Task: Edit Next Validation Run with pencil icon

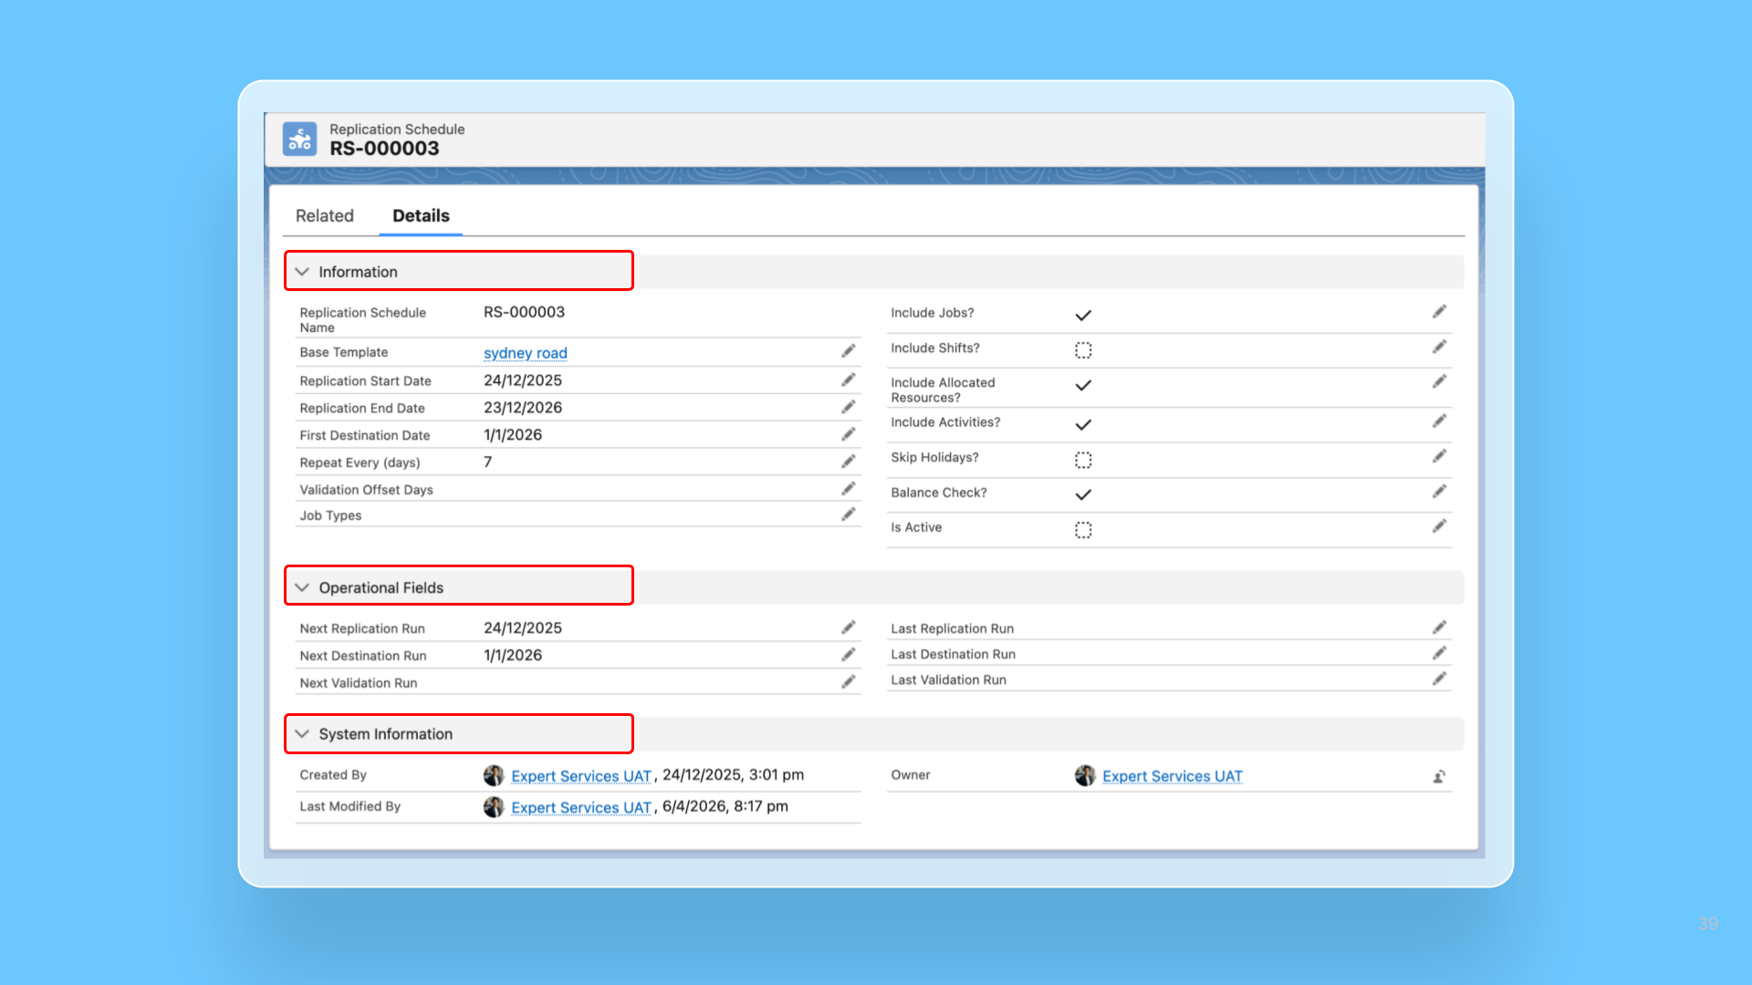Action: 848,682
